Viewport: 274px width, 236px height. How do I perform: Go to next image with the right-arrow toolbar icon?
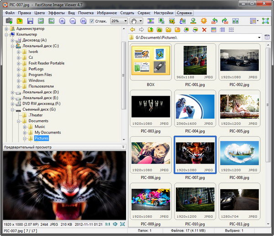coord(51,21)
